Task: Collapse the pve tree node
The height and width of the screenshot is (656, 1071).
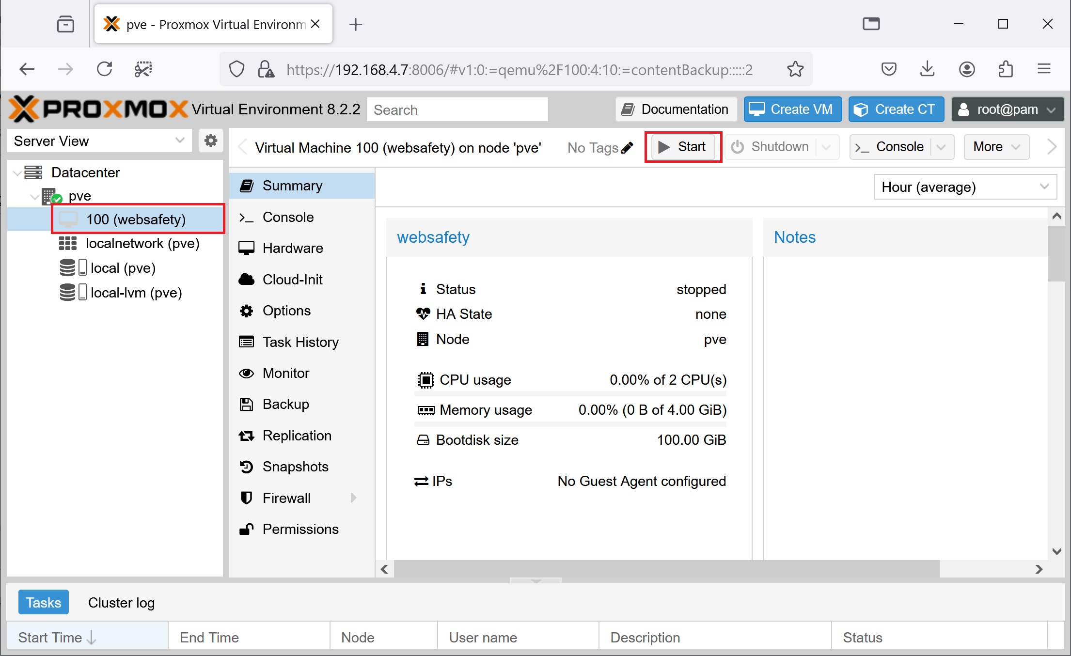Action: pyautogui.click(x=34, y=196)
